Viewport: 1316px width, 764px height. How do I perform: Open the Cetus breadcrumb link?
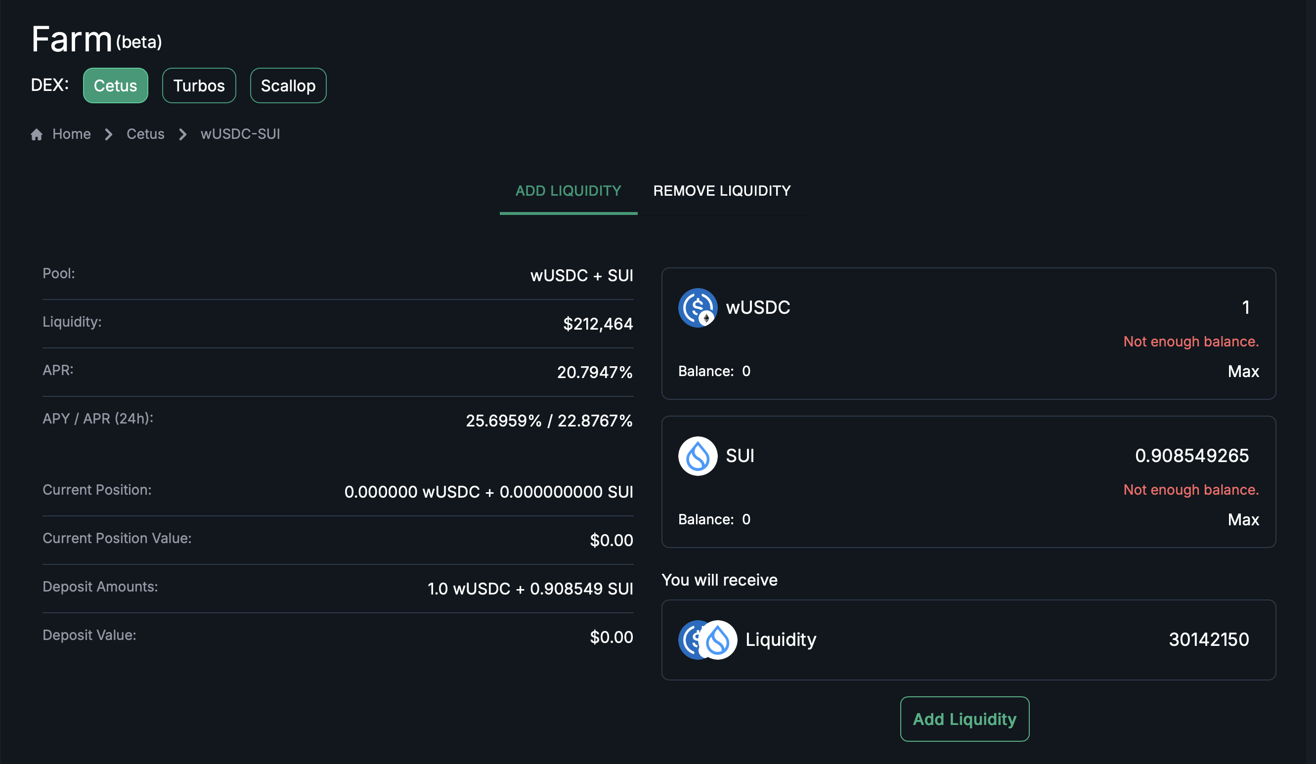click(145, 134)
